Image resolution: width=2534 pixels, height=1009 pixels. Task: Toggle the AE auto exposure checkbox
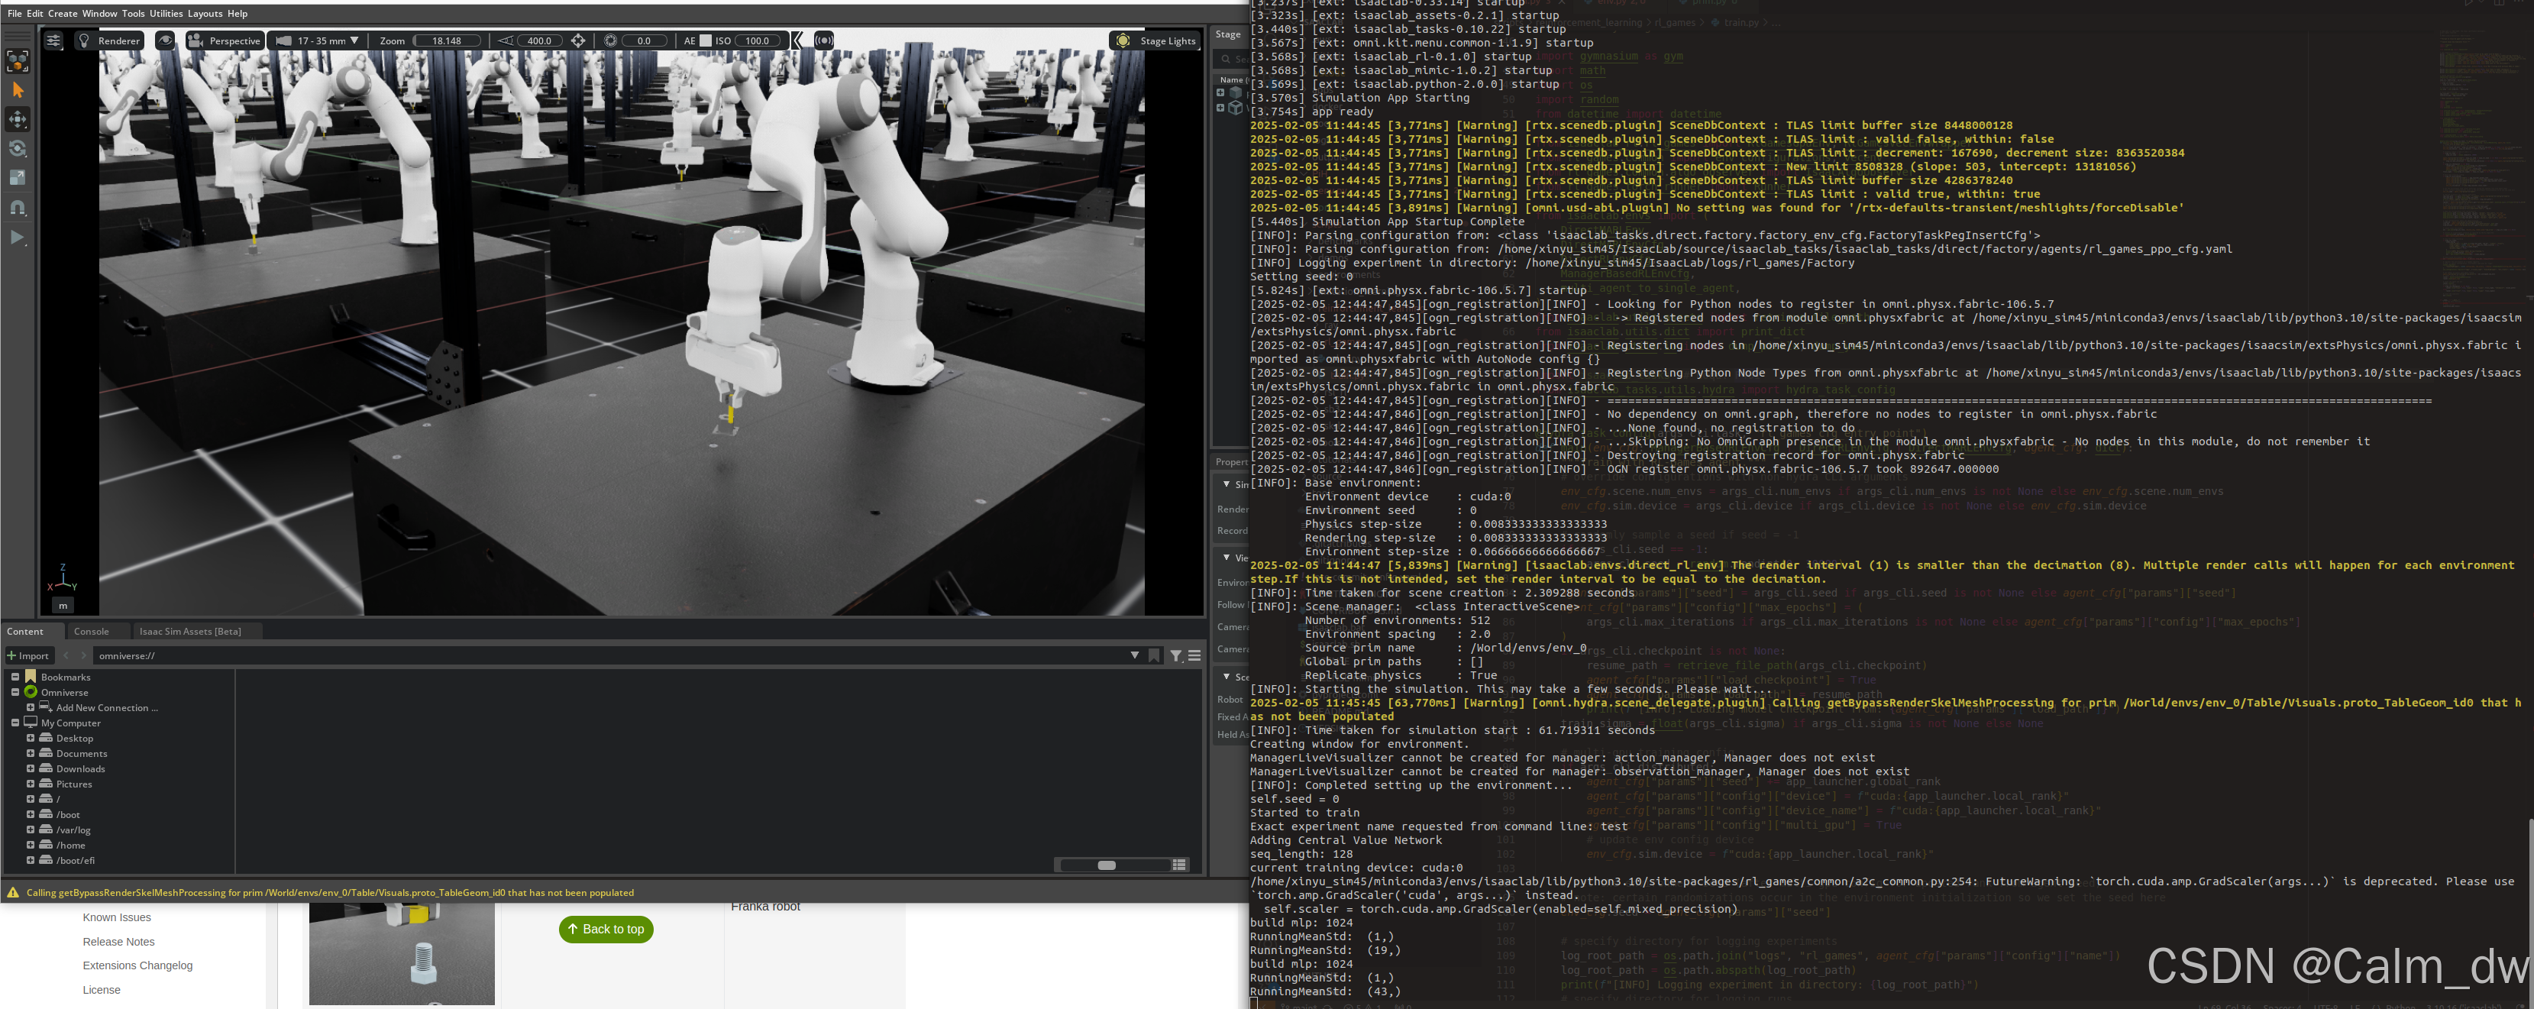[x=706, y=40]
